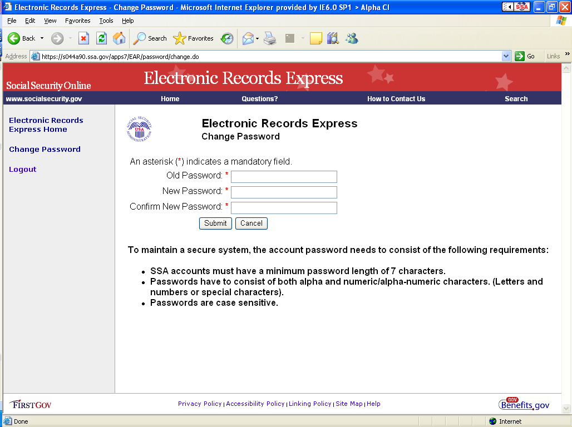Print the page with the printer icon
The image size is (572, 427).
pos(270,38)
